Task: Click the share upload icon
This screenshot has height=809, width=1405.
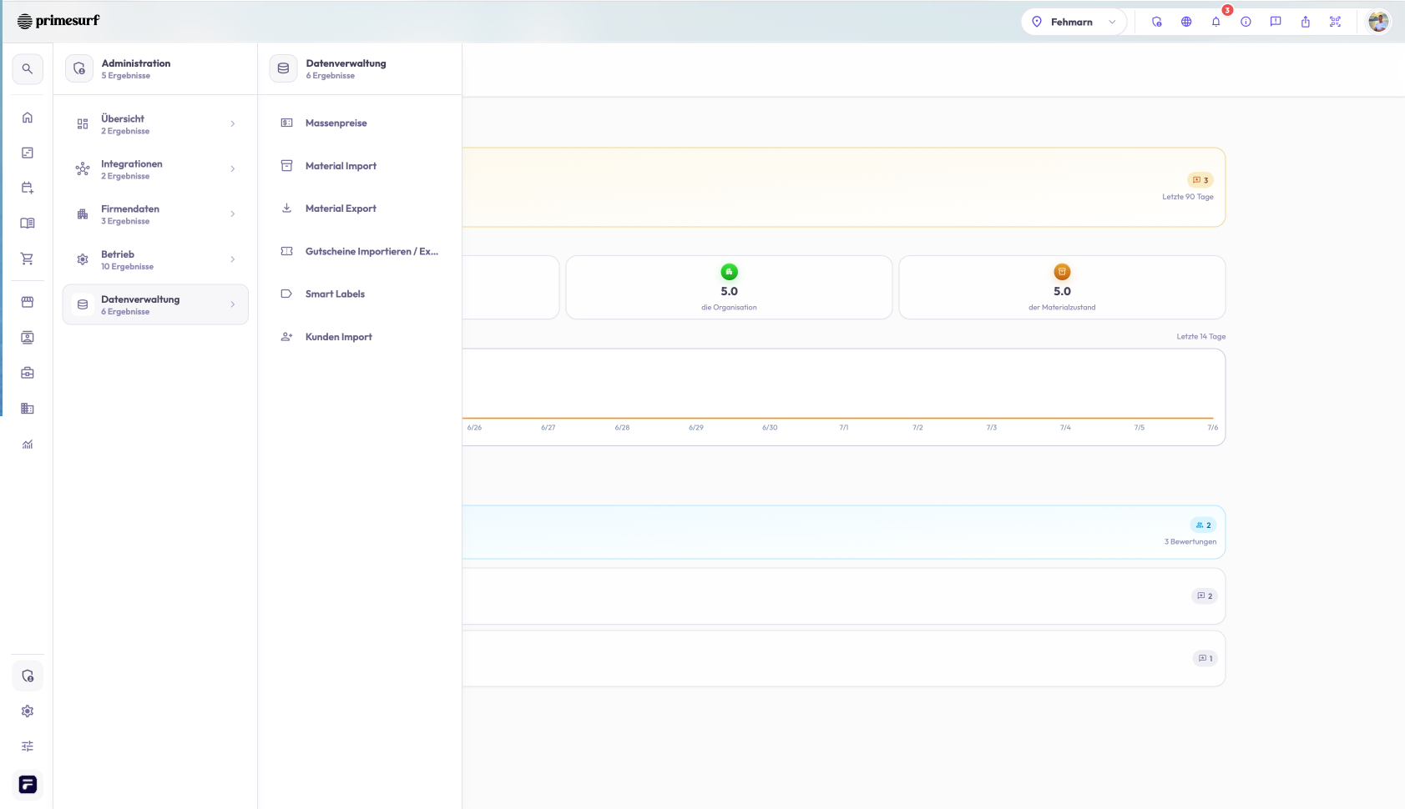Action: click(1306, 22)
